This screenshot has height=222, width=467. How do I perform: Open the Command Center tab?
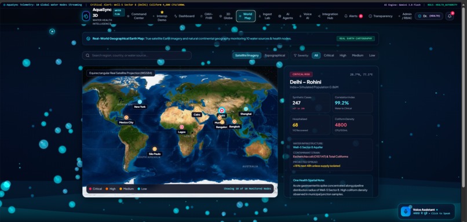click(x=137, y=16)
